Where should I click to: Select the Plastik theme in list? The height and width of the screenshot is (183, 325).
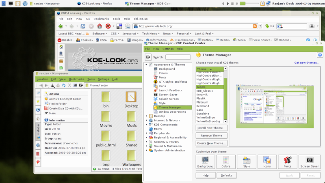[201, 99]
